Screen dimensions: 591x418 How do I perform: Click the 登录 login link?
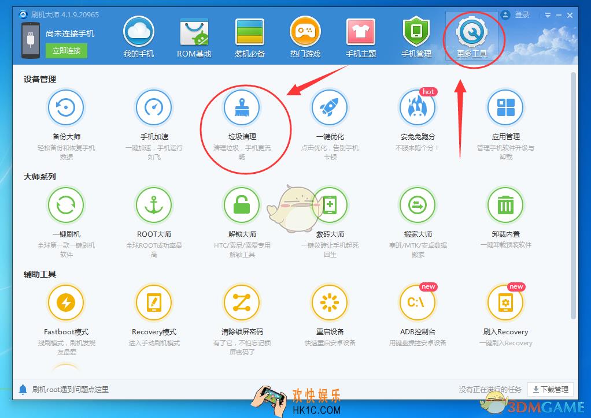(x=522, y=15)
